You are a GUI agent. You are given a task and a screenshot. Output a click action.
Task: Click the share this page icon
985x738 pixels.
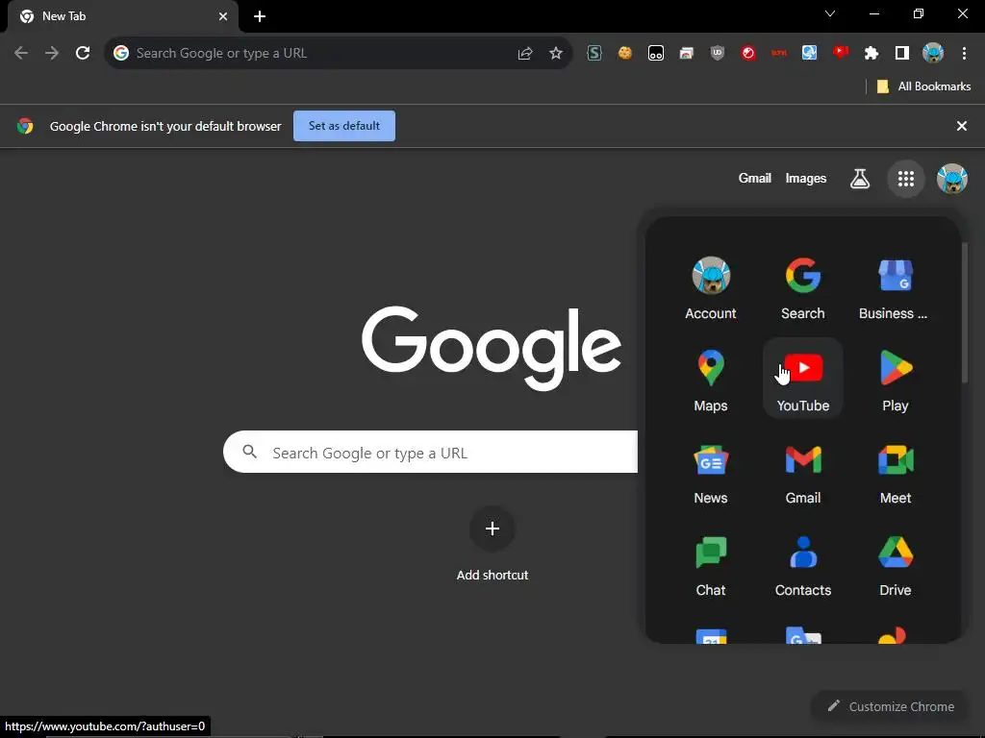pos(525,54)
